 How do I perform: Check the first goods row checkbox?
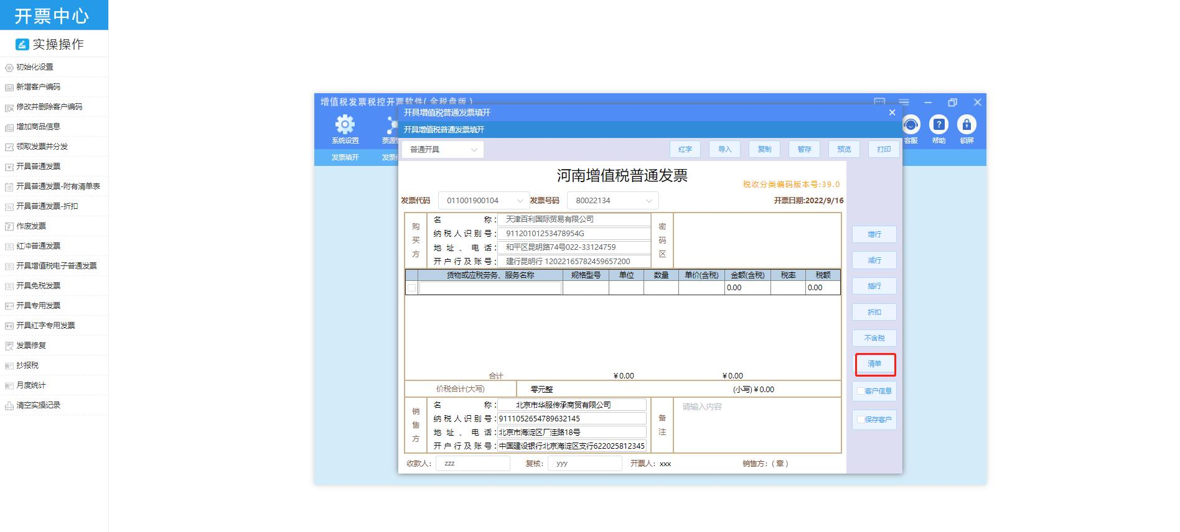pos(411,288)
